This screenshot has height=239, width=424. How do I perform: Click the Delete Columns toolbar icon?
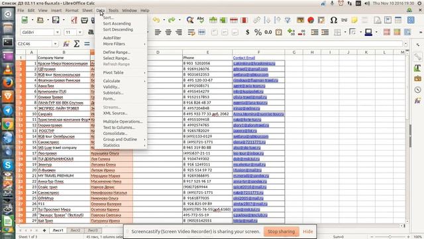point(244,20)
